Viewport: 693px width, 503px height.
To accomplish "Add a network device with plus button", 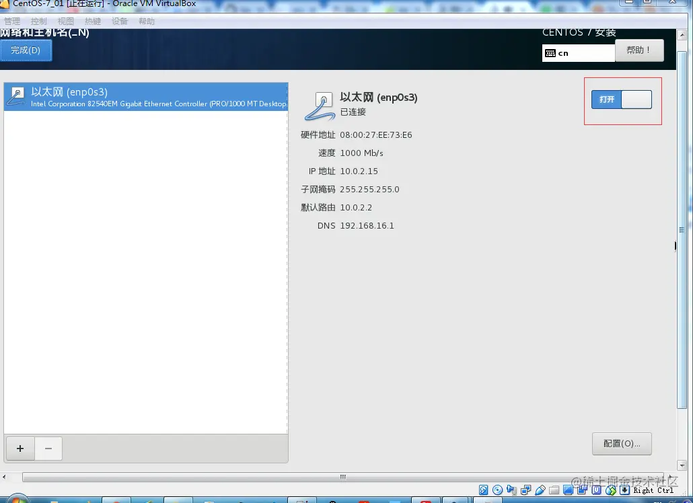I will (x=20, y=449).
